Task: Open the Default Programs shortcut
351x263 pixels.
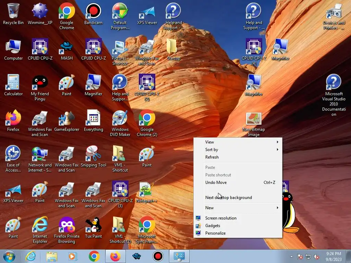Action: tap(120, 16)
